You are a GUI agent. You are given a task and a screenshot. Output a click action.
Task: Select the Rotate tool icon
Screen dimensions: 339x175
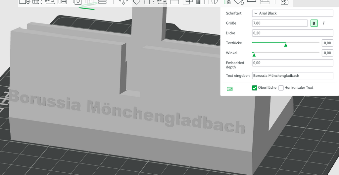coord(136,2)
